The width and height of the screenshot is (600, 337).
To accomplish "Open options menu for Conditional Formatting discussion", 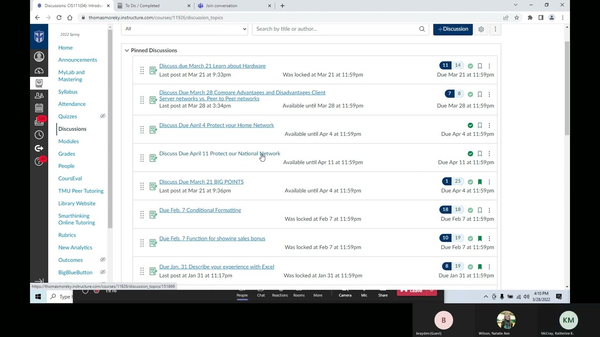I will (x=489, y=210).
